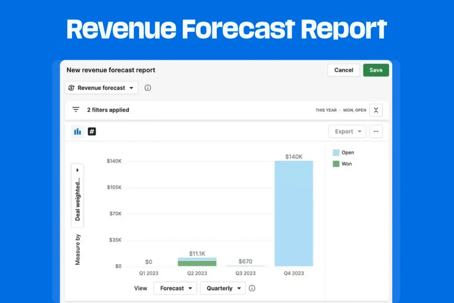The width and height of the screenshot is (454, 303).
Task: Click the Save button
Action: tap(376, 70)
